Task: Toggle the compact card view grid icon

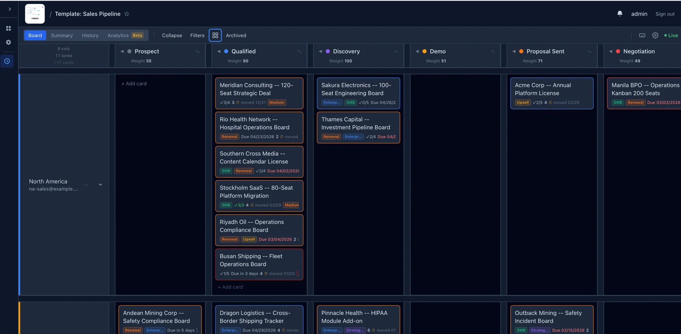Action: [x=215, y=35]
